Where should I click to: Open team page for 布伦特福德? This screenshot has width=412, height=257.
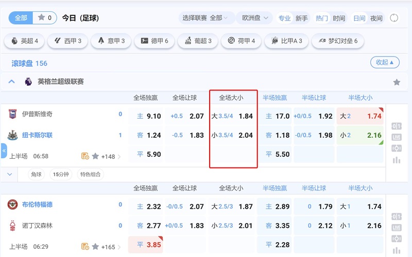pos(37,204)
